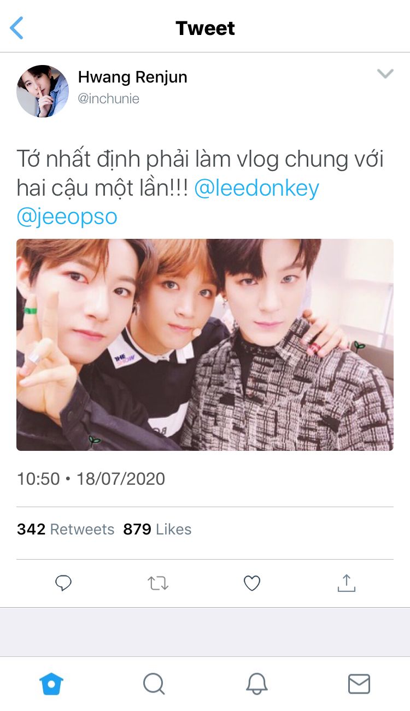Open the Messages envelope tab
410x711 pixels.
coord(359,684)
